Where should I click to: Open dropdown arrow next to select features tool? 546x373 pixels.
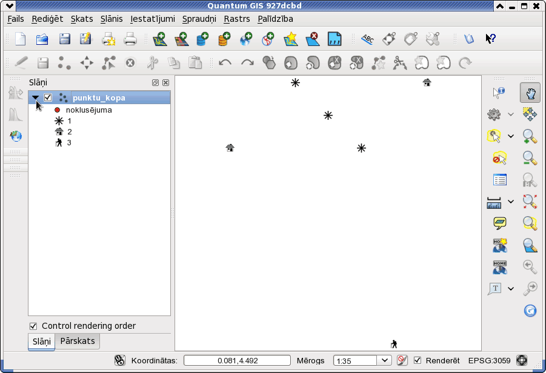(x=510, y=136)
